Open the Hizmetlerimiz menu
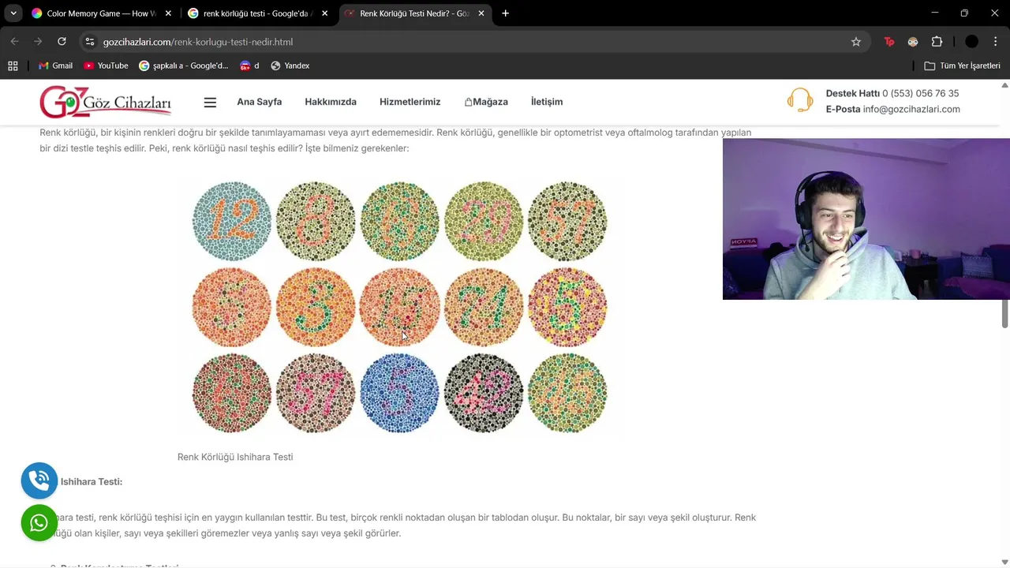Image resolution: width=1010 pixels, height=568 pixels. pos(410,102)
